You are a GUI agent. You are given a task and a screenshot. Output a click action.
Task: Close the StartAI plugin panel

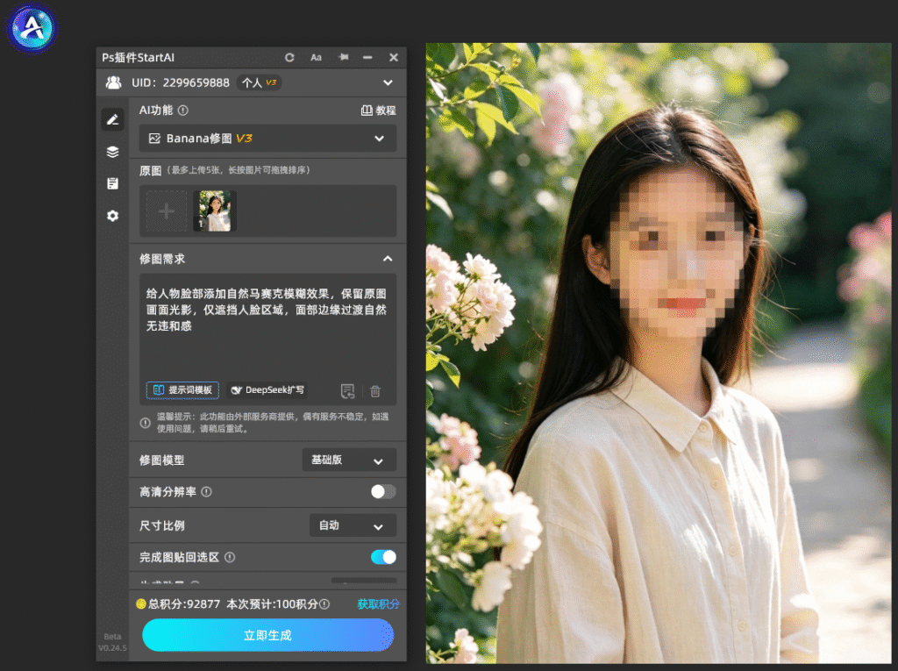pos(394,57)
